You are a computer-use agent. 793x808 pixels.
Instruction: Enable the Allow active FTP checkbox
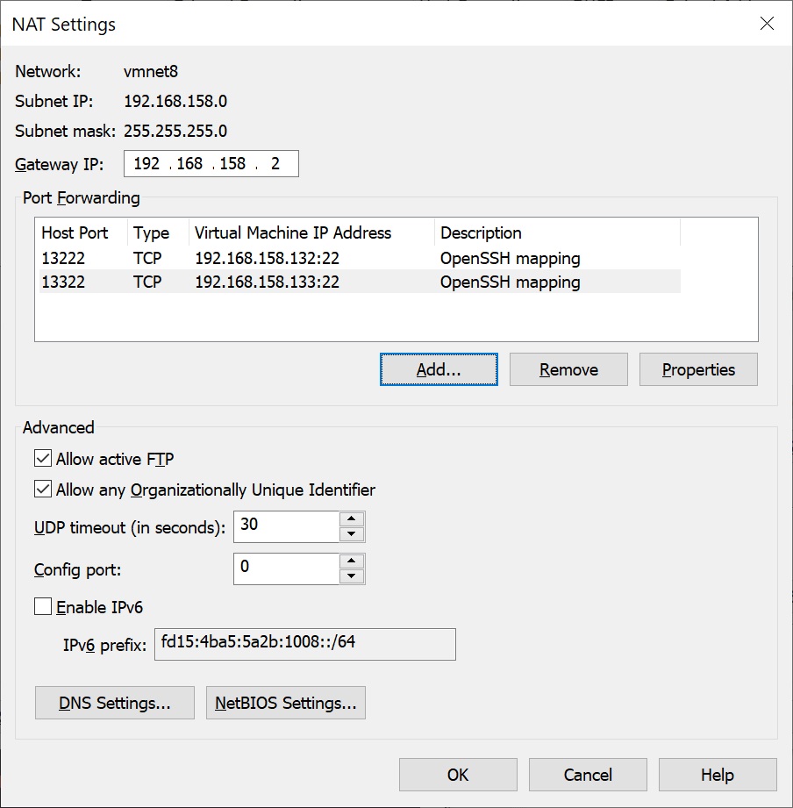click(41, 458)
